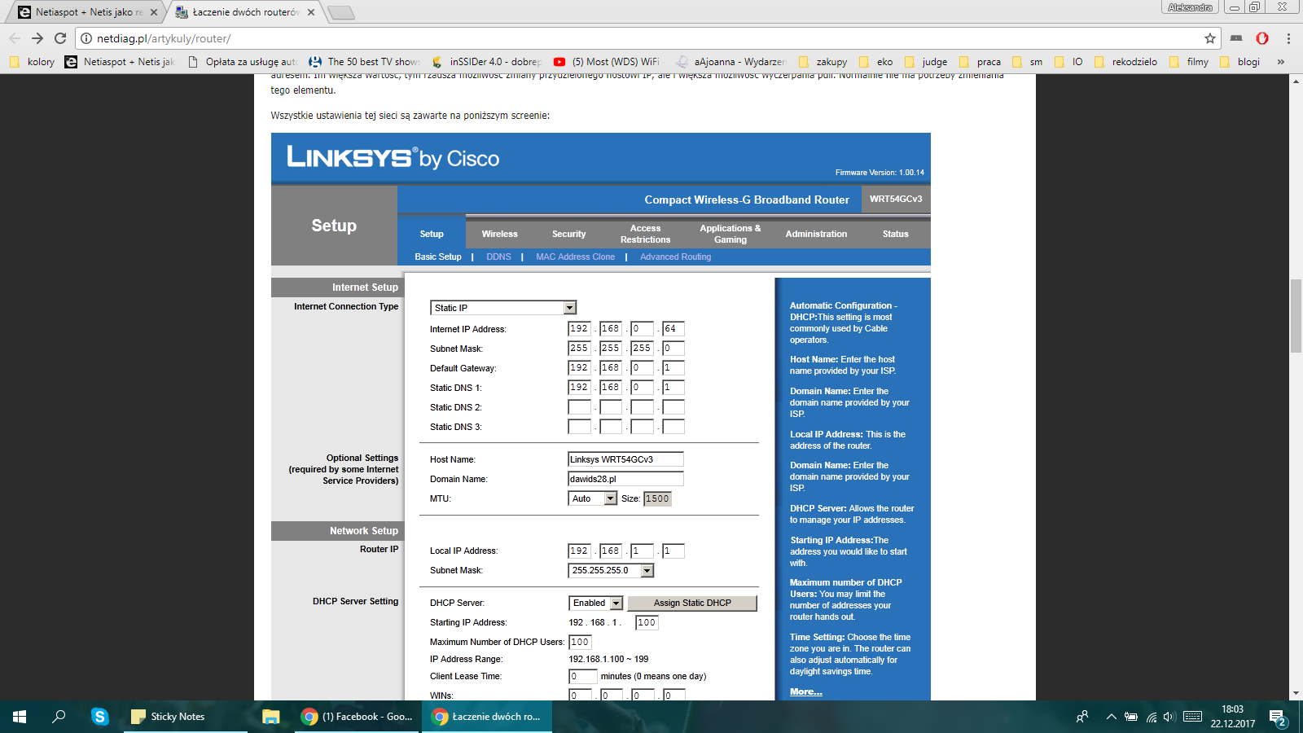Click the Starting IP Address last-octet field
Viewport: 1303px width, 733px height.
[647, 622]
